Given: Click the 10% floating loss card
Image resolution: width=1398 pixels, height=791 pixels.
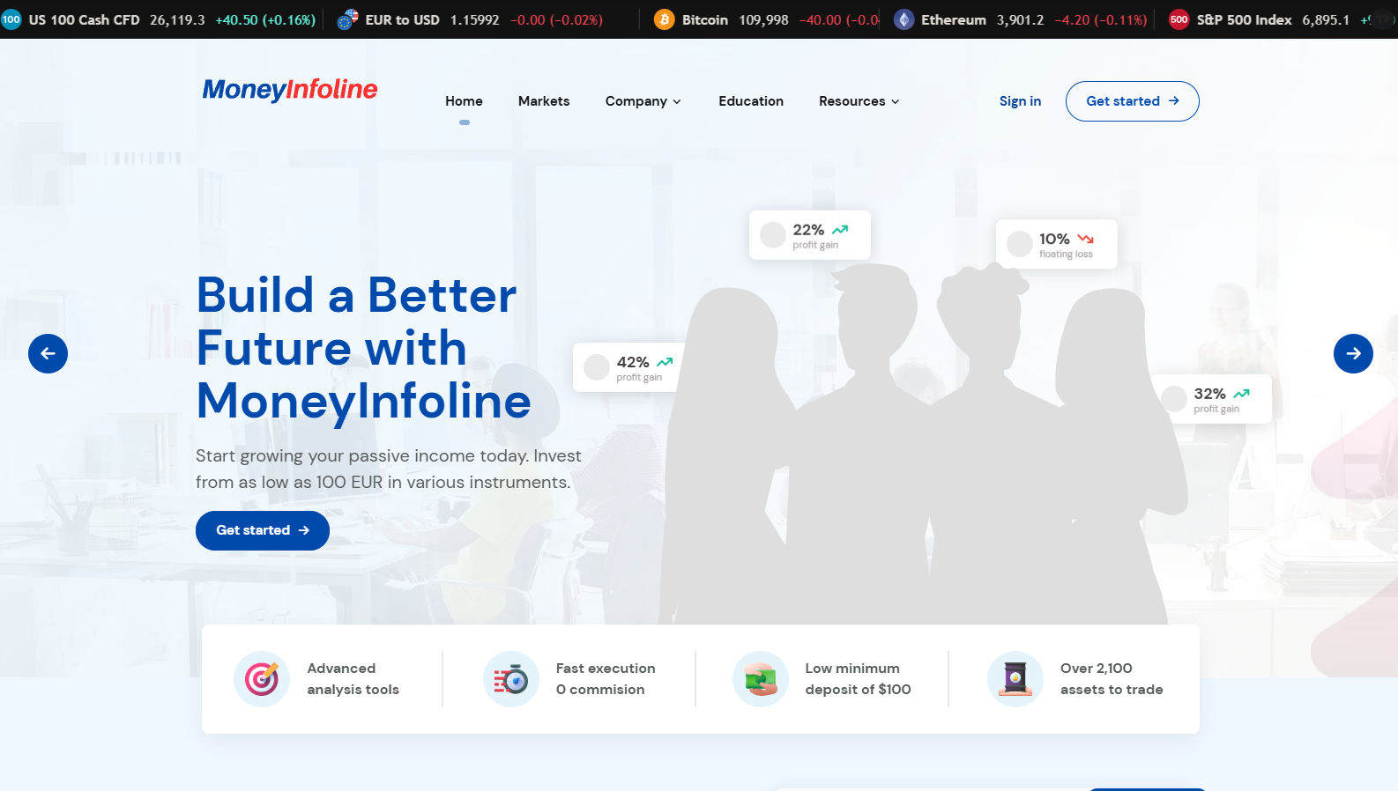Looking at the screenshot, I should click(1057, 244).
